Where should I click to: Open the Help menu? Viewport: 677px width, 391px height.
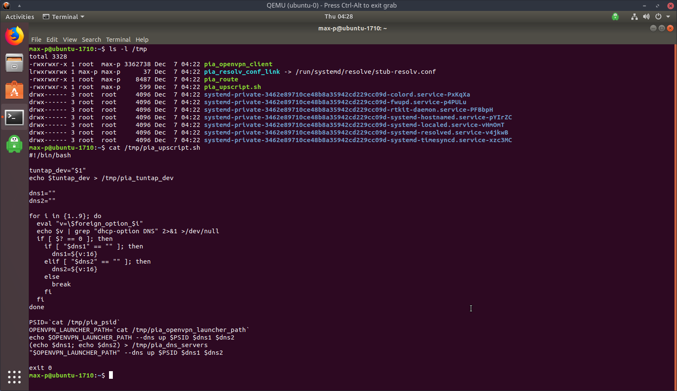pos(142,40)
